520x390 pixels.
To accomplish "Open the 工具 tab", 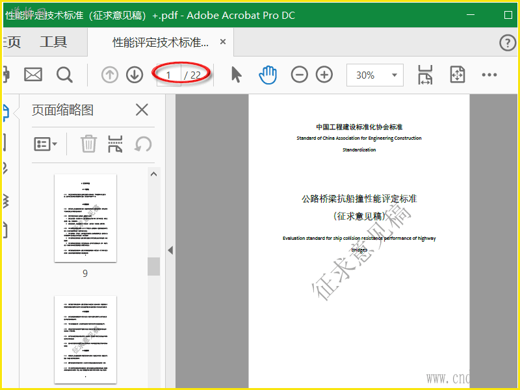I will (x=53, y=42).
